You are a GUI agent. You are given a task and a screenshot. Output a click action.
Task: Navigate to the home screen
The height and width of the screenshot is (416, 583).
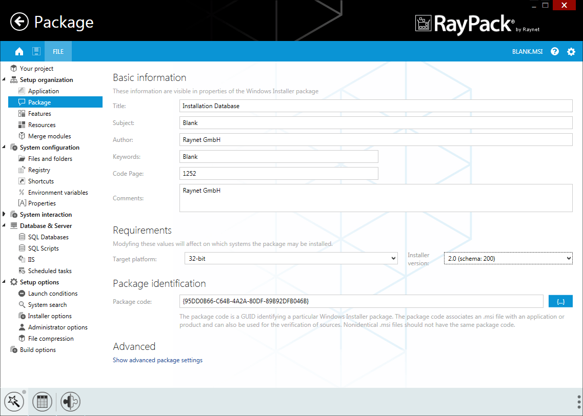point(19,51)
